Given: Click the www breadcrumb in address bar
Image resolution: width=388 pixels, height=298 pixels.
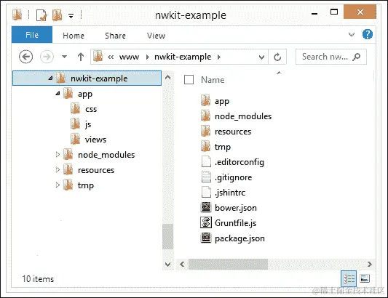Looking at the screenshot, I should (129, 57).
